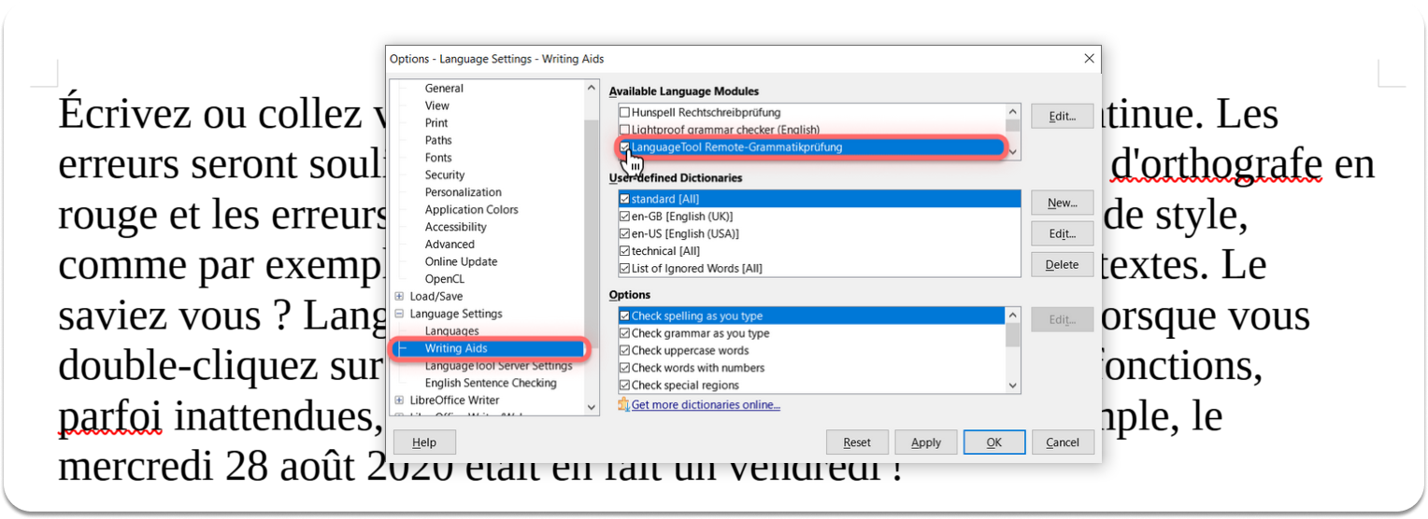Click the Reset button
This screenshot has width=1428, height=519.
click(x=857, y=442)
